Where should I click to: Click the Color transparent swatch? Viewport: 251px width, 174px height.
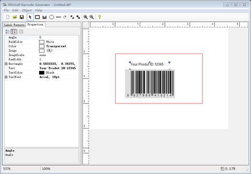click(x=42, y=46)
